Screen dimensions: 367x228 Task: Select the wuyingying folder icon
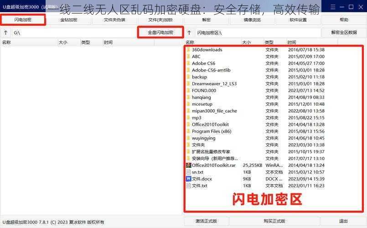188,138
